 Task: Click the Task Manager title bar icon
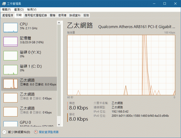click(3, 4)
